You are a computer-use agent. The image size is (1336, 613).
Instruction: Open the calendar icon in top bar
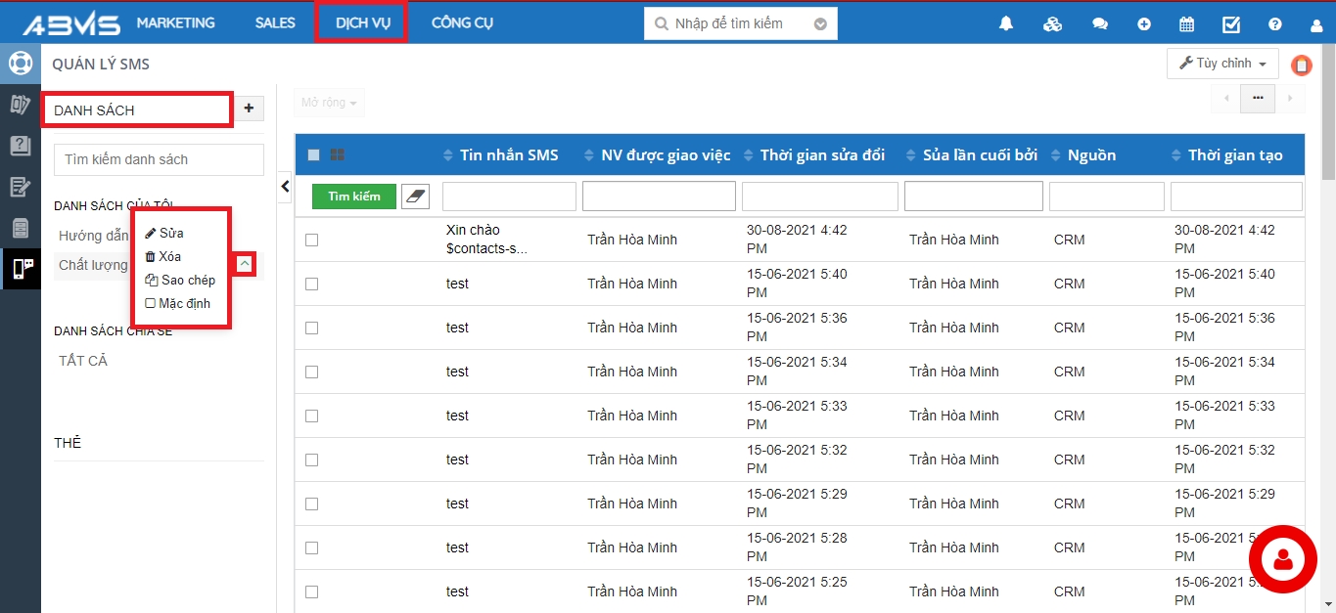(1186, 24)
